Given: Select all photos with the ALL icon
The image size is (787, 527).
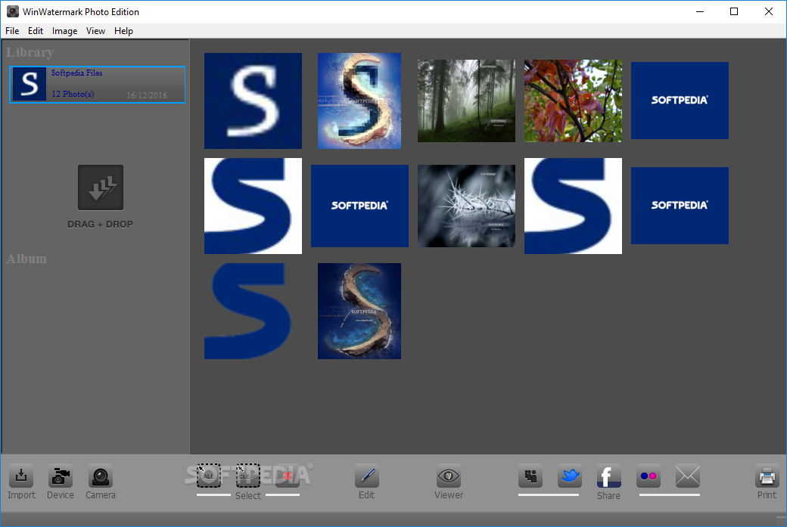Looking at the screenshot, I should [209, 476].
